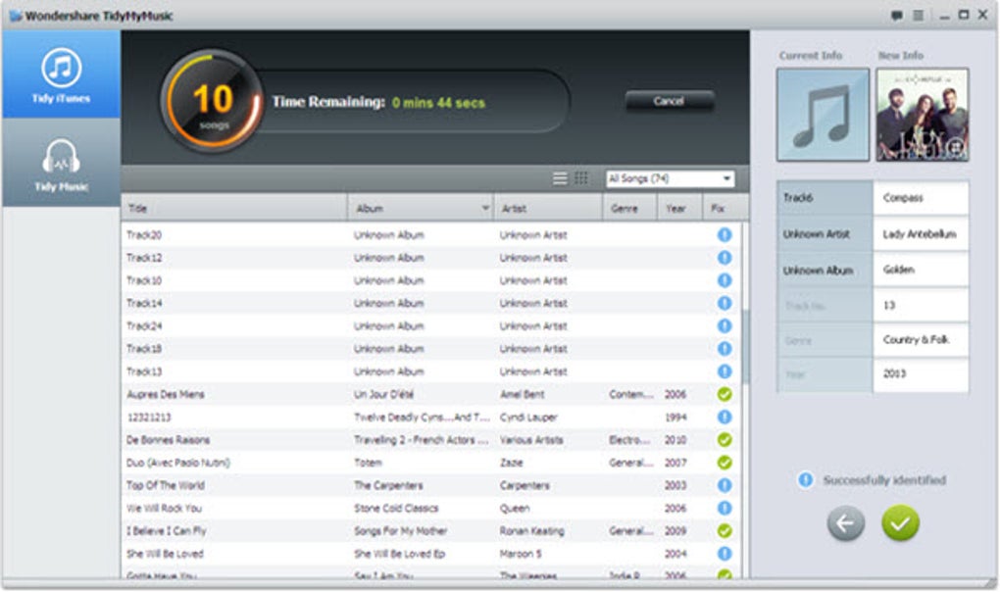The image size is (1000, 592).
Task: Click the green check for De Bonnes Raisons
Action: (x=725, y=440)
